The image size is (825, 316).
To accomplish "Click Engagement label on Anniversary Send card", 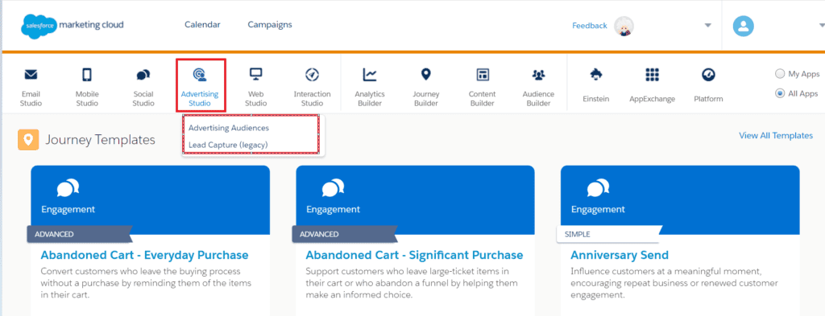I will (x=599, y=209).
